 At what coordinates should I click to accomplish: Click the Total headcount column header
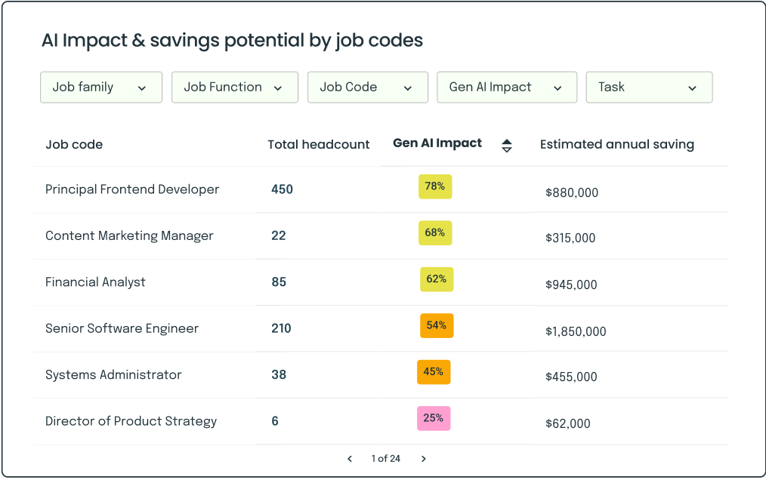[x=318, y=145]
